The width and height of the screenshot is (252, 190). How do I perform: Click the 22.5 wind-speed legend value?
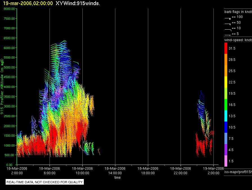tap(232, 82)
